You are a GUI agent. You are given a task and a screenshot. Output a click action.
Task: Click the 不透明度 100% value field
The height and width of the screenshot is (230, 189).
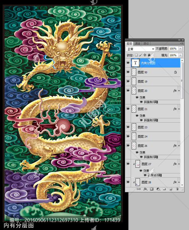pos(174,49)
